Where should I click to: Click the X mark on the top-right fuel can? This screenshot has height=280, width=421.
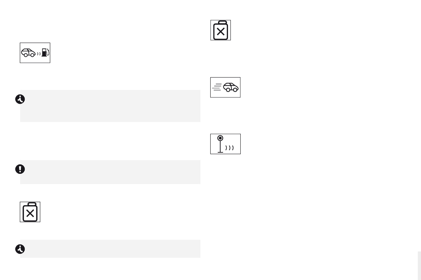click(221, 32)
